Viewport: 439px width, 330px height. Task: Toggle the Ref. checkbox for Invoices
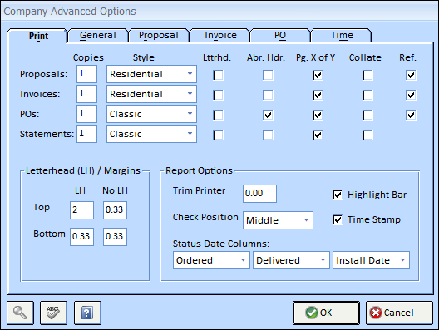(411, 95)
